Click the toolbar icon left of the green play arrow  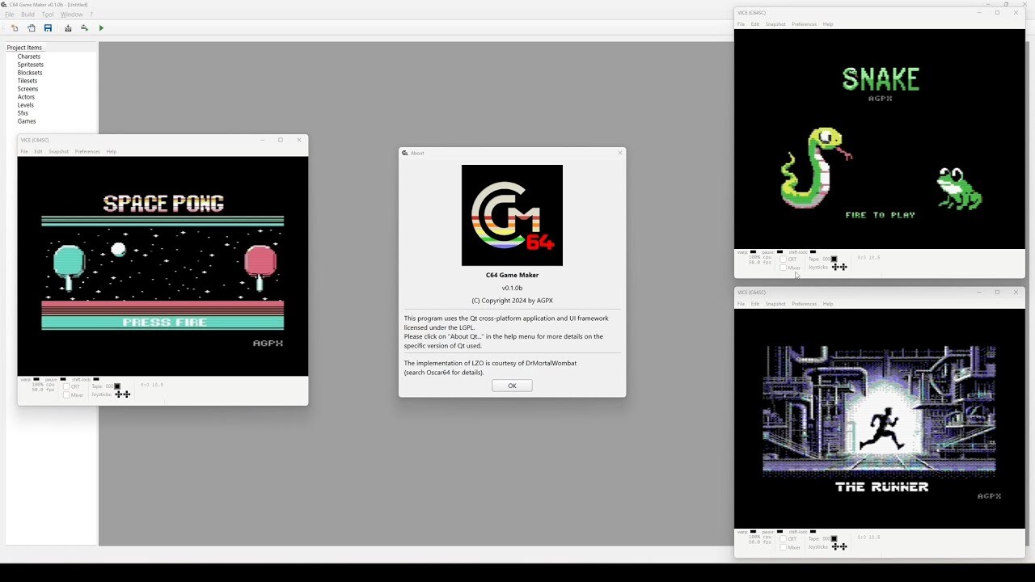click(x=84, y=28)
